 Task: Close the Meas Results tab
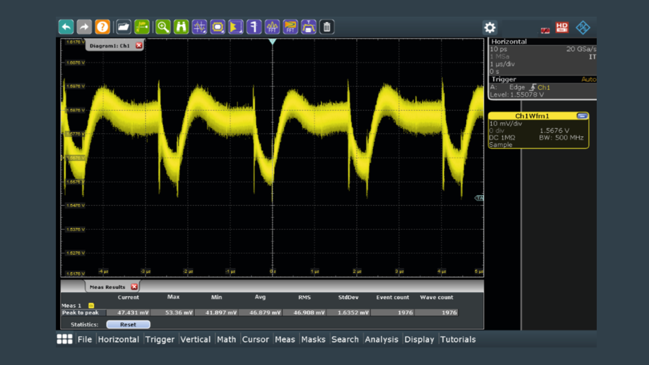(134, 287)
